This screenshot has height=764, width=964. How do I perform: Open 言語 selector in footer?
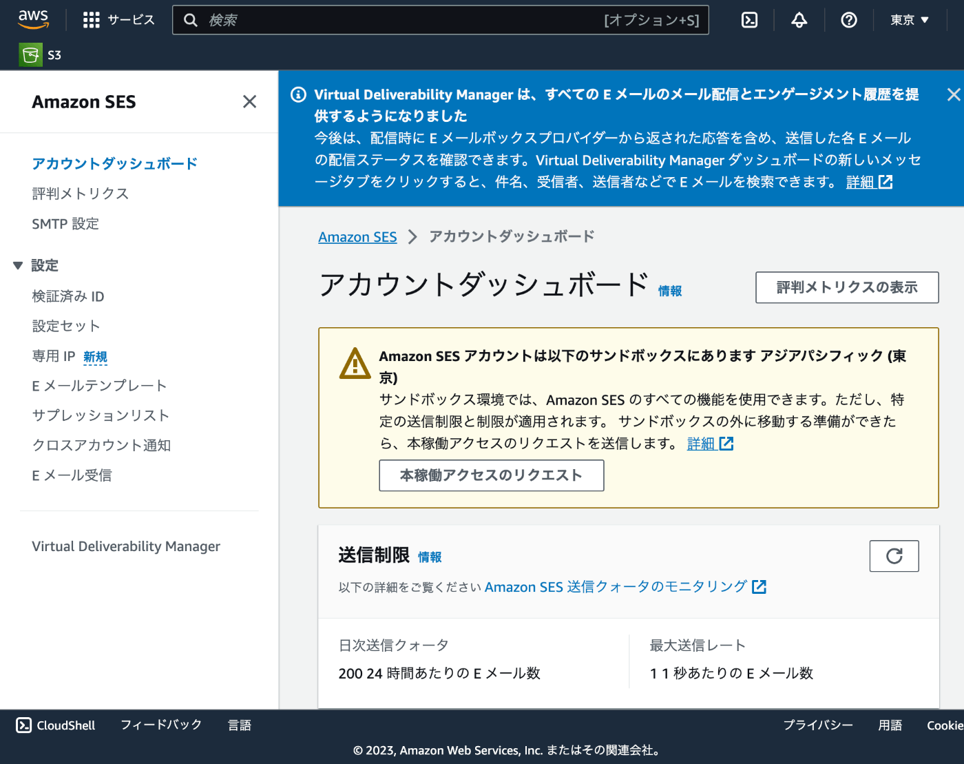(x=240, y=725)
